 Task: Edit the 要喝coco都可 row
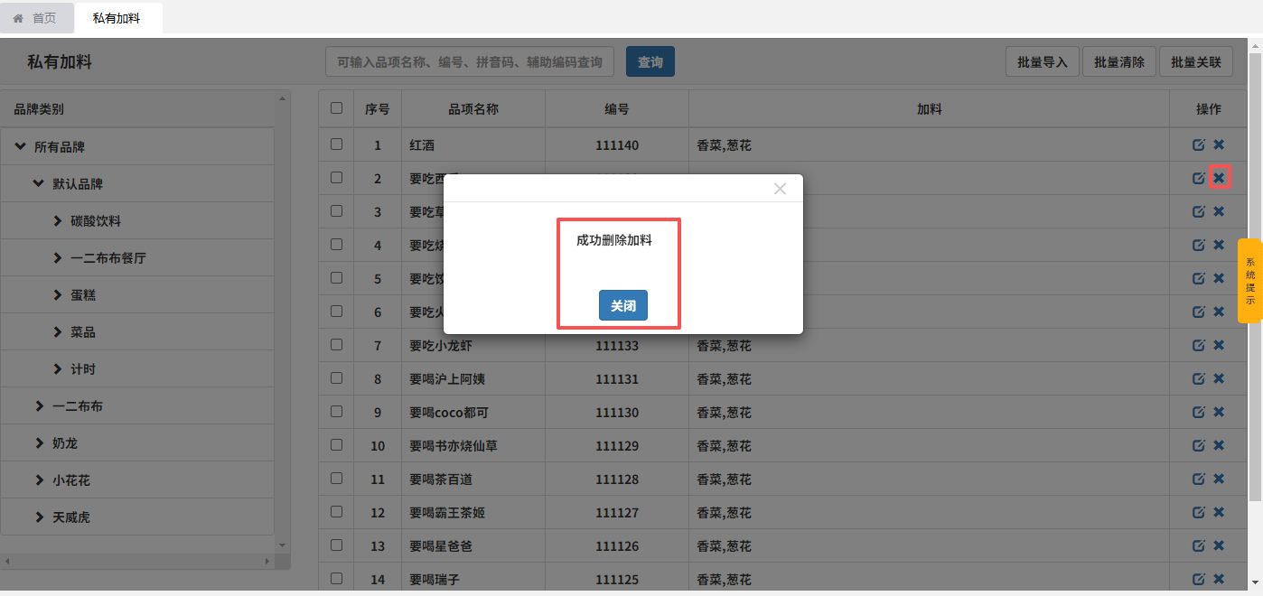tap(1199, 412)
